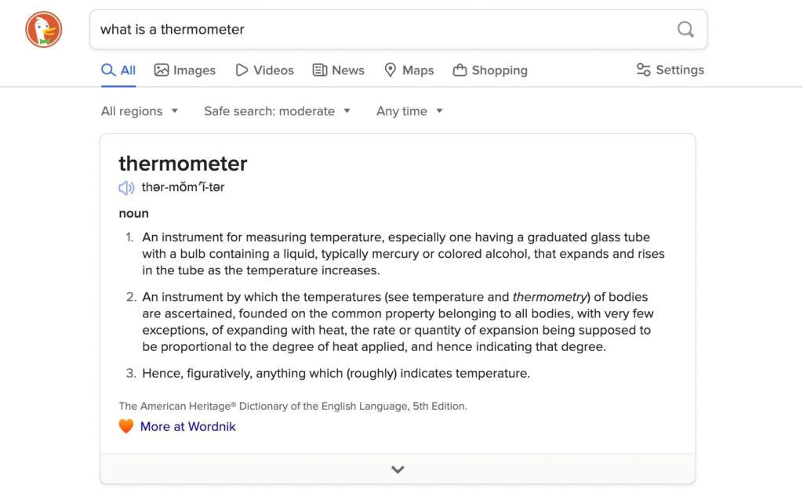The width and height of the screenshot is (803, 503).
Task: Click the magnifying glass search icon
Action: tap(685, 29)
